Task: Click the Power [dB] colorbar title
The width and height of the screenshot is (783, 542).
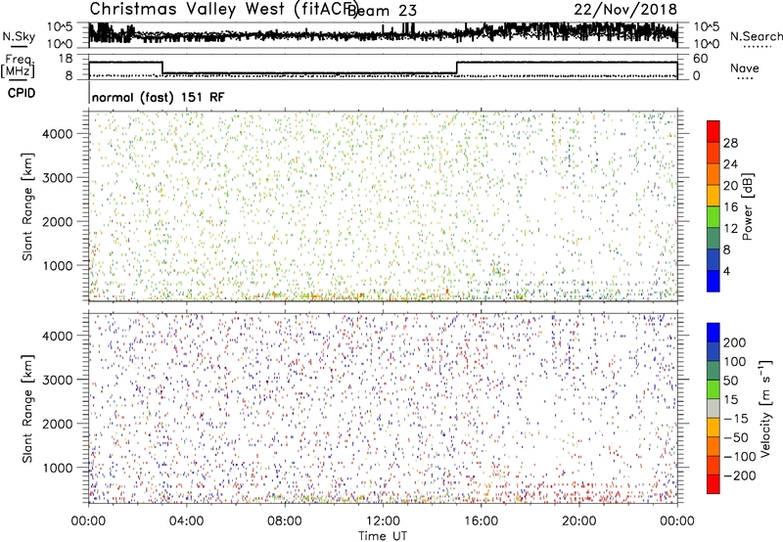Action: pos(747,206)
